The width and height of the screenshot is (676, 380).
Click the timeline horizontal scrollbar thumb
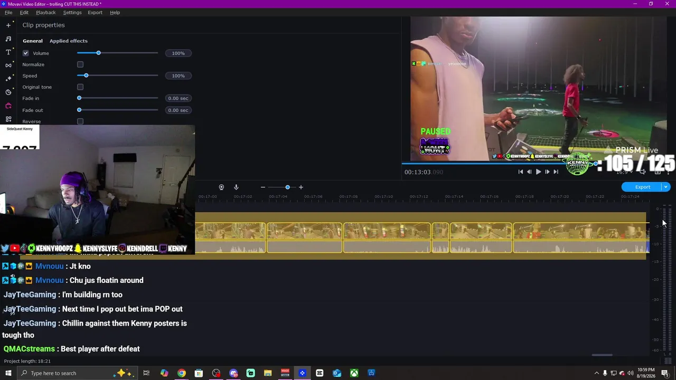602,355
